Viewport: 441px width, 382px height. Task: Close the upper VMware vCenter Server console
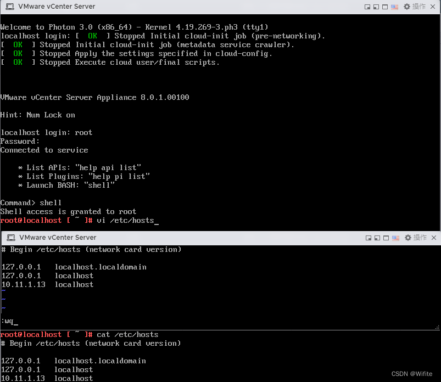[x=433, y=7]
